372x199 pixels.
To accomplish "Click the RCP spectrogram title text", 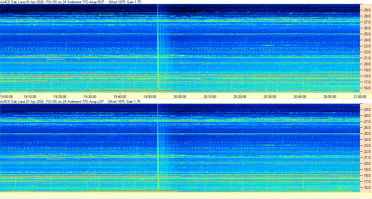I will (x=70, y=2).
